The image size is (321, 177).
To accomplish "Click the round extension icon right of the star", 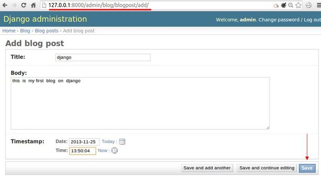I will [x=309, y=5].
